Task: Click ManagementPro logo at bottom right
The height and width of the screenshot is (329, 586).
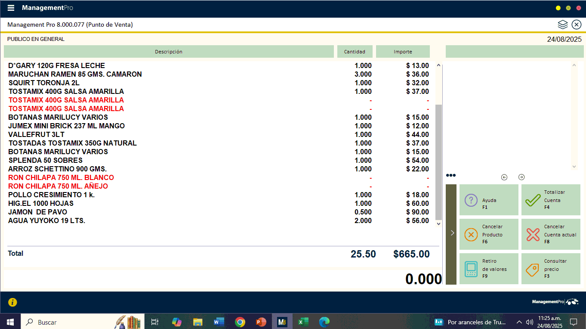Action: (x=555, y=302)
